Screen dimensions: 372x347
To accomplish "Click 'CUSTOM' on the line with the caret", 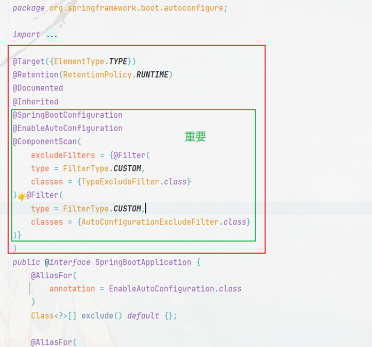I will pyautogui.click(x=127, y=209).
